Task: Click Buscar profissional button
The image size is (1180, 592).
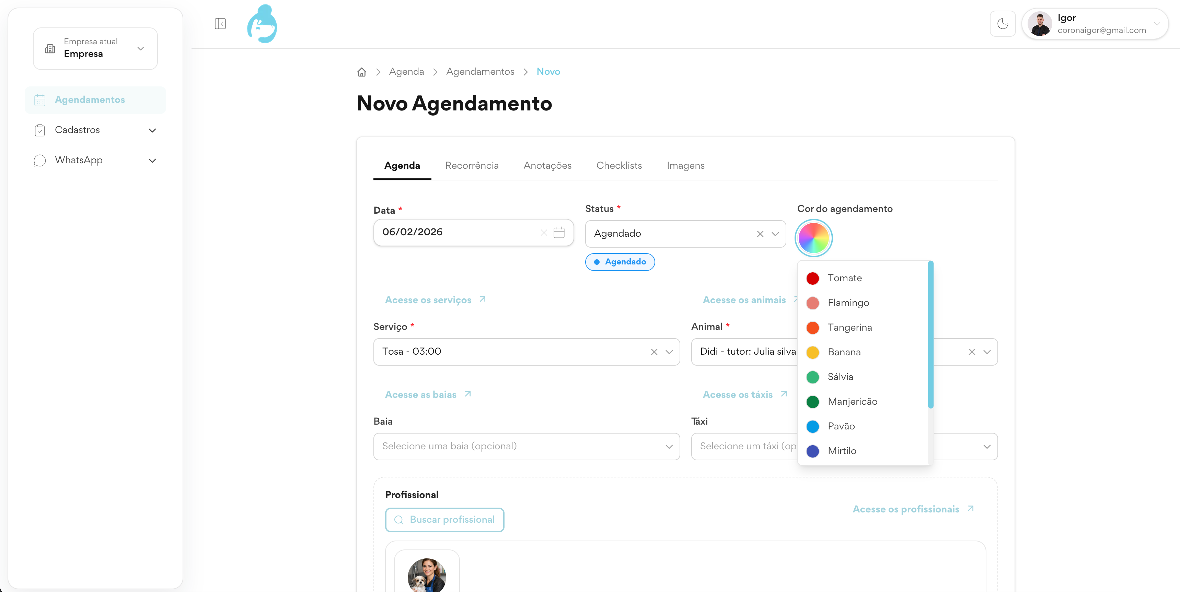Action: tap(444, 520)
